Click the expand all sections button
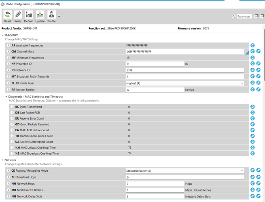The image size is (265, 202). tap(256, 17)
